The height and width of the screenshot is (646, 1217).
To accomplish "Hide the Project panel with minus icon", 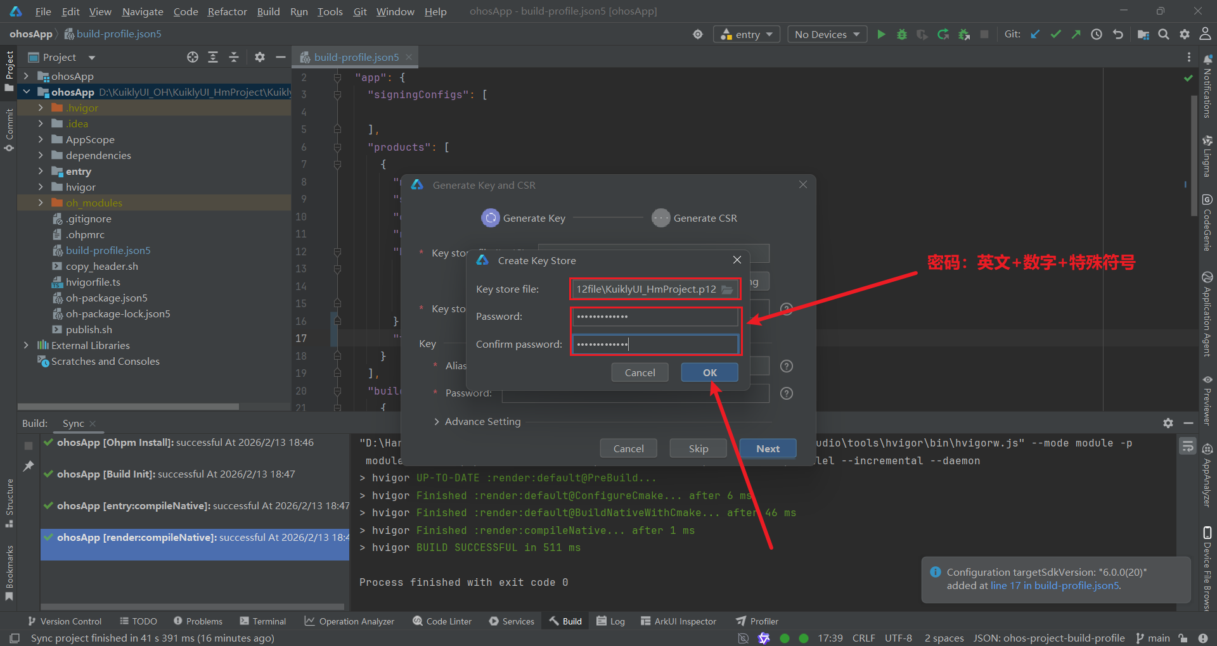I will [280, 57].
